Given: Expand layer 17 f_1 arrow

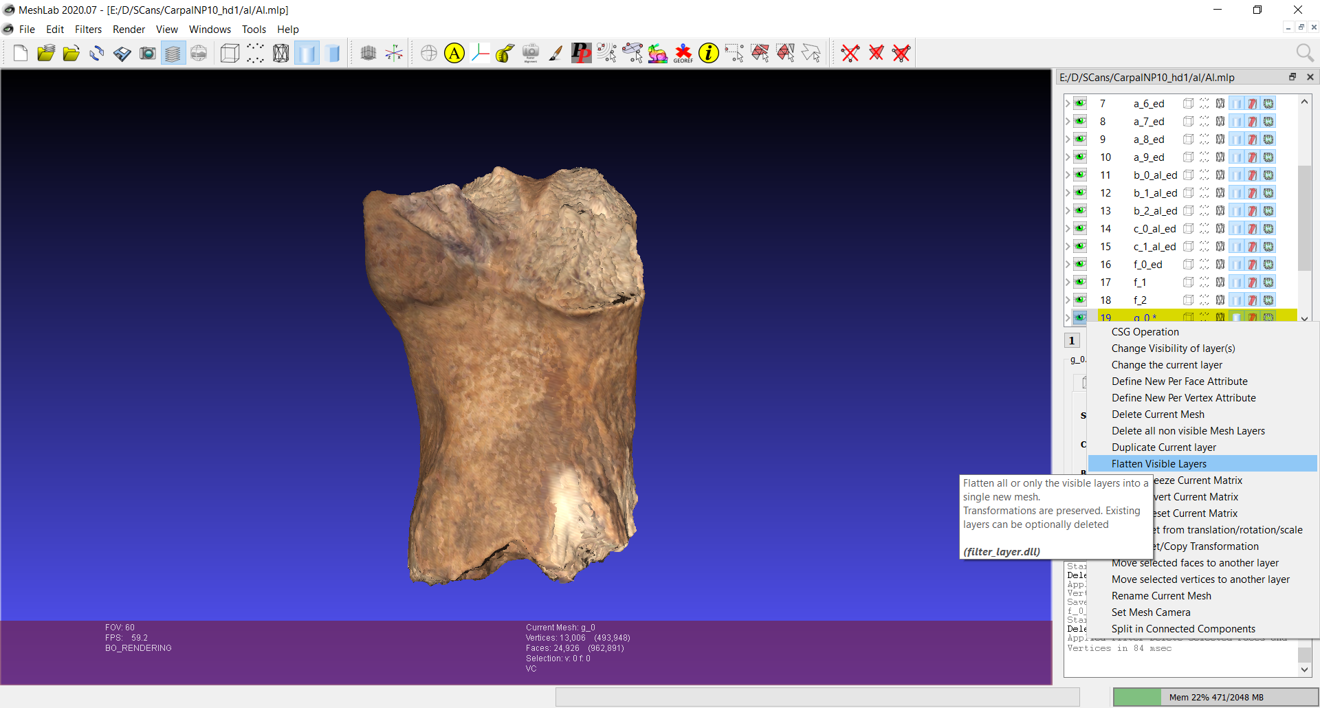Looking at the screenshot, I should click(x=1068, y=283).
